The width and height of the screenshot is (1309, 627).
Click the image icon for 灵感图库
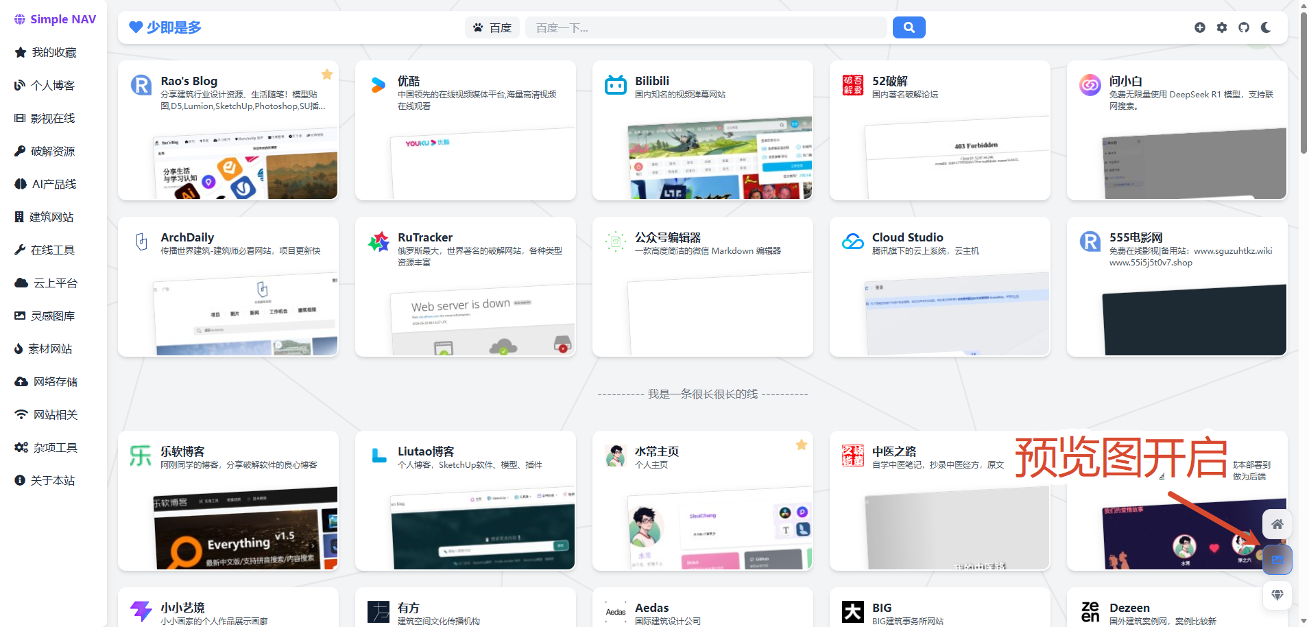[x=20, y=316]
